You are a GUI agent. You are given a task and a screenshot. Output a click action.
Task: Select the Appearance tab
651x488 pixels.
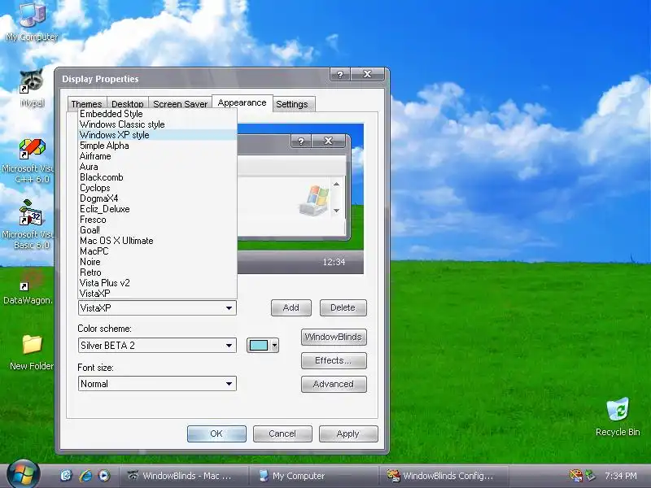(242, 102)
